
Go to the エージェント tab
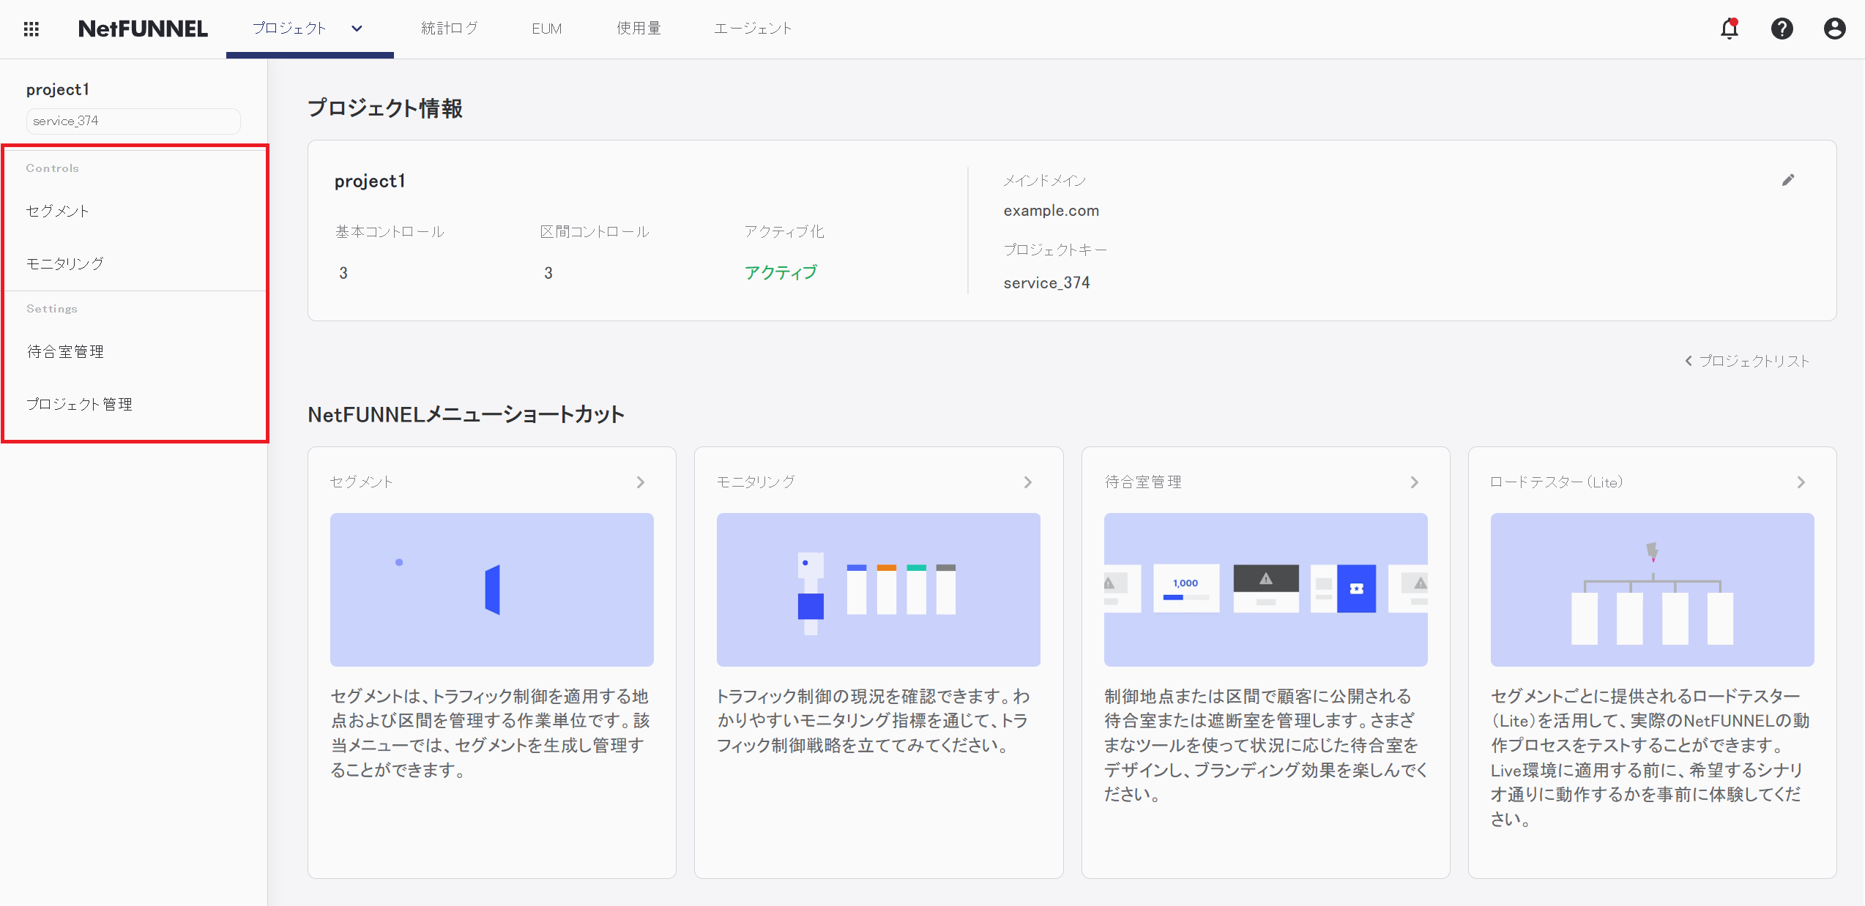pyautogui.click(x=753, y=29)
